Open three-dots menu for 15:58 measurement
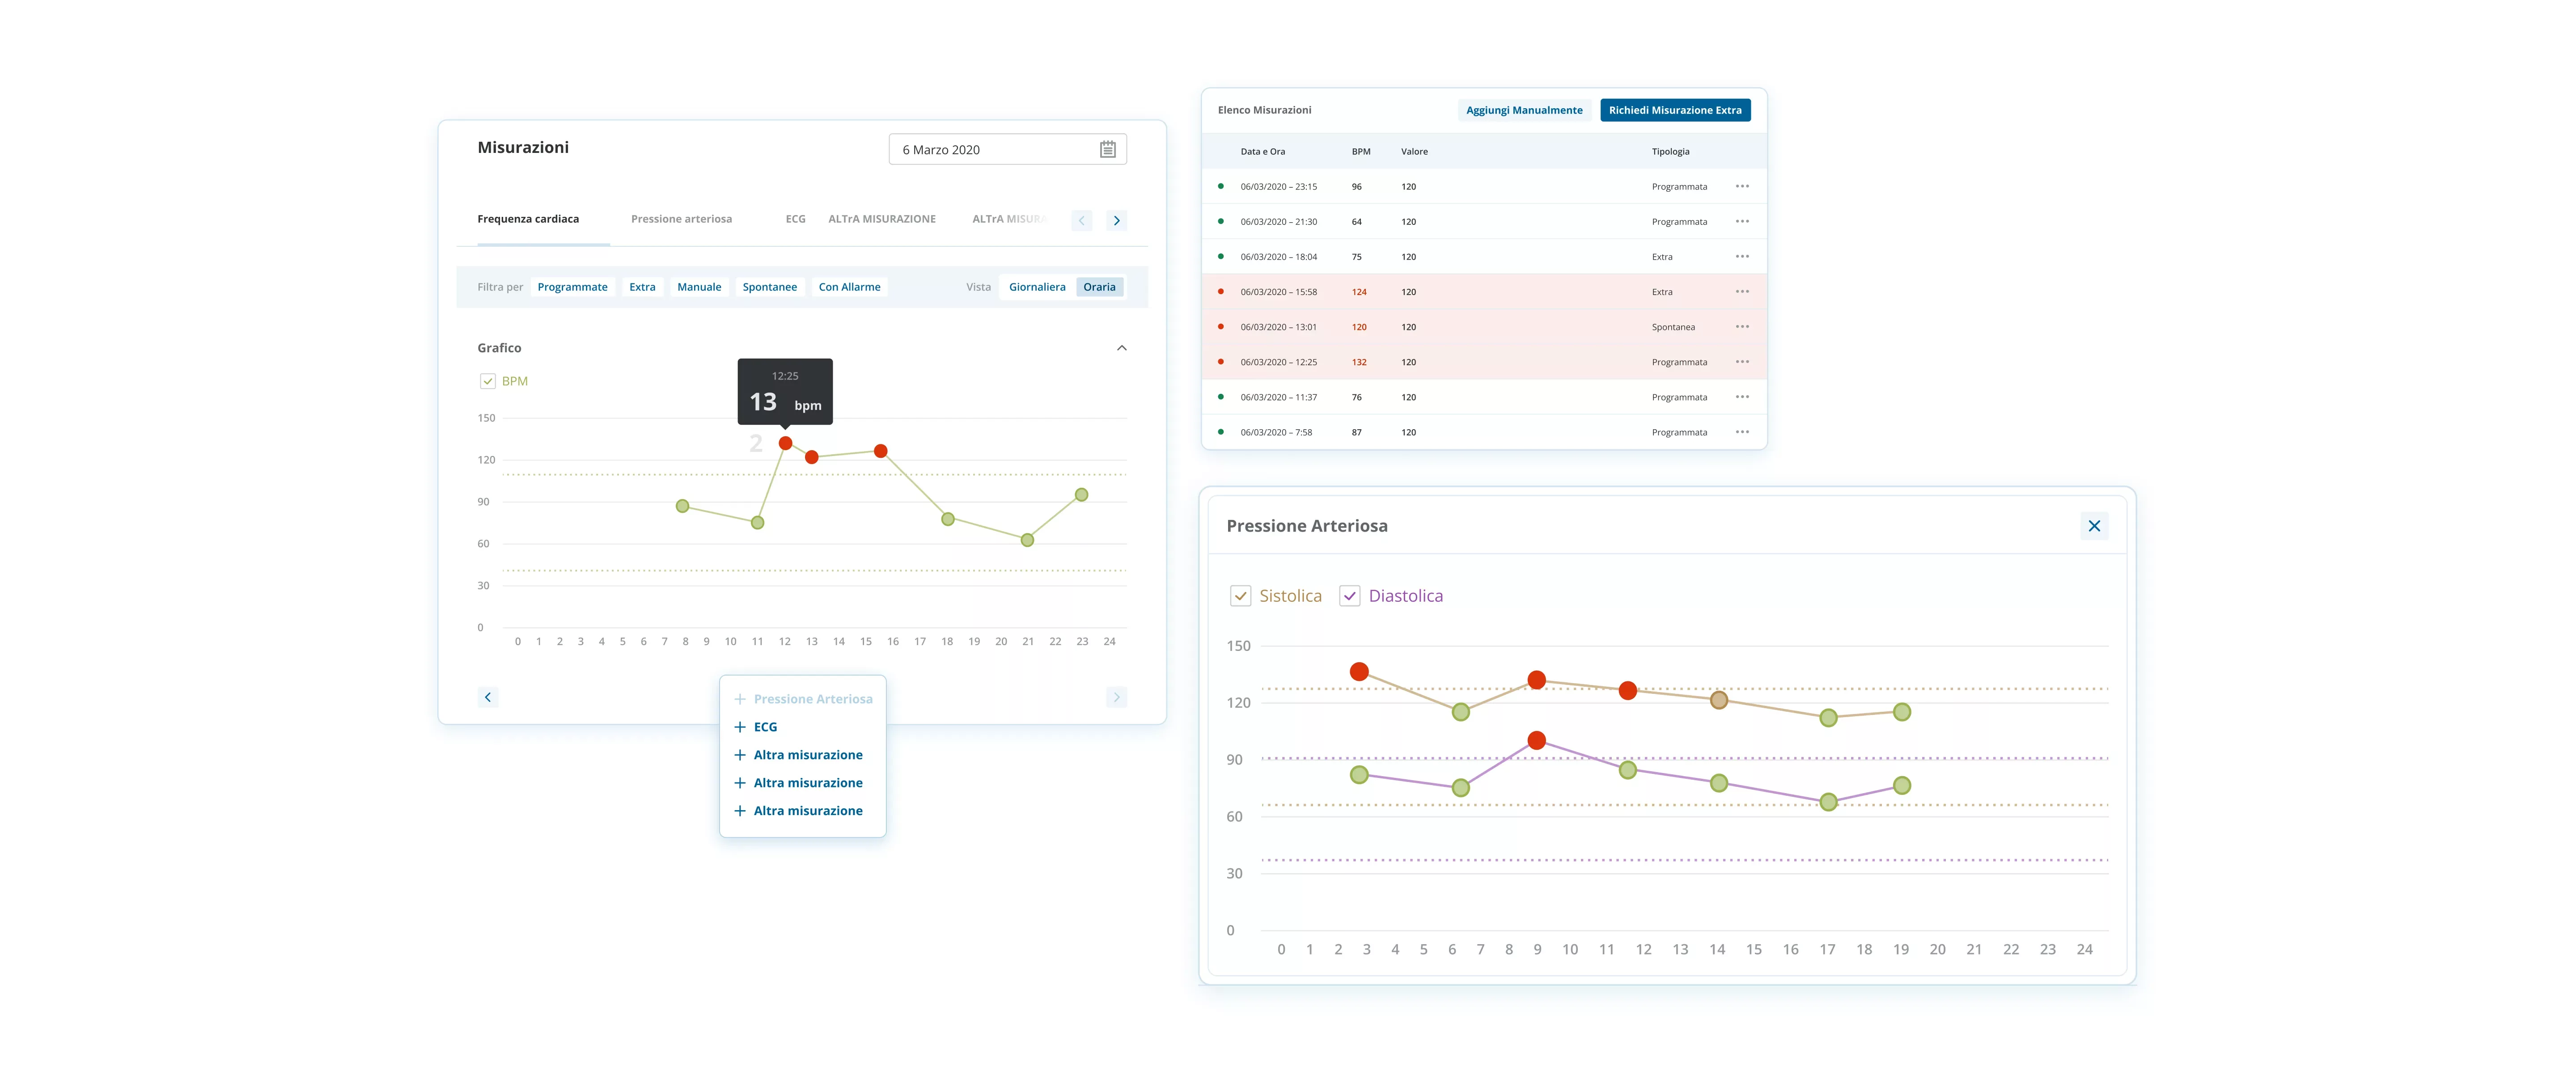Image resolution: width=2576 pixels, height=1073 pixels. coord(1742,292)
